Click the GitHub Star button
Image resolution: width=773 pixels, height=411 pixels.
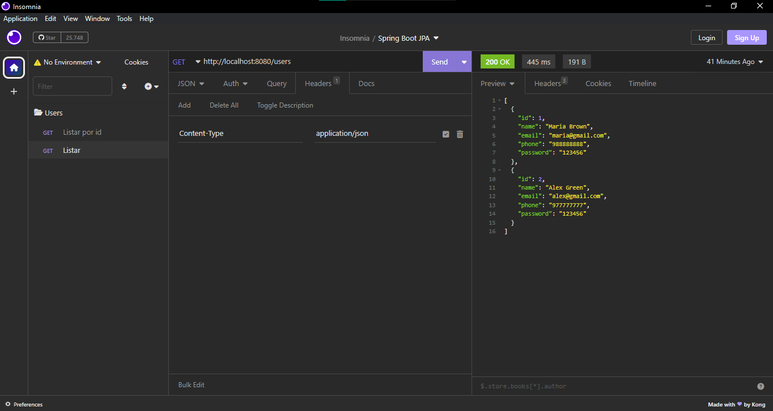(47, 37)
